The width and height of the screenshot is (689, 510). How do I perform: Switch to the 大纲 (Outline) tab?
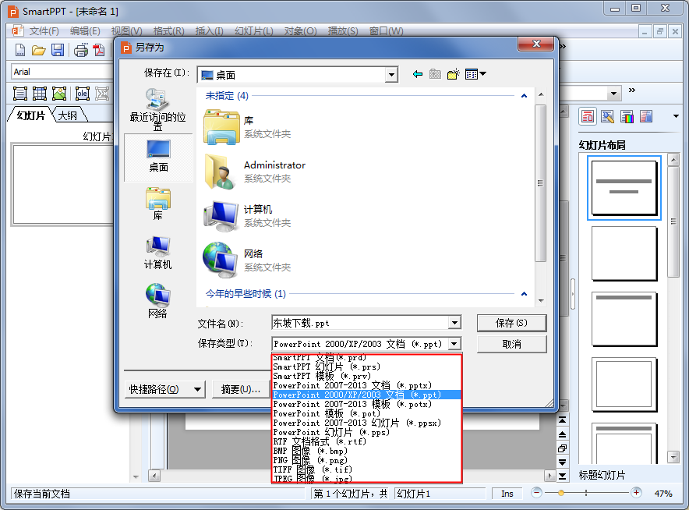click(x=68, y=115)
